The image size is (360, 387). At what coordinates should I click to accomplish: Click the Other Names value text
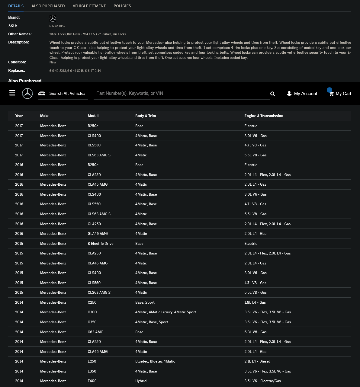88,34
